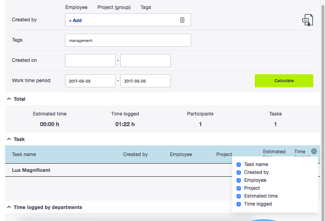
Task: Click the green Calculate button
Action: coord(284,81)
